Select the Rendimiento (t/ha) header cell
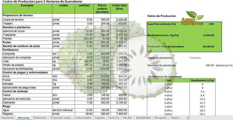This screenshot has height=120, width=233. [x=202, y=80]
